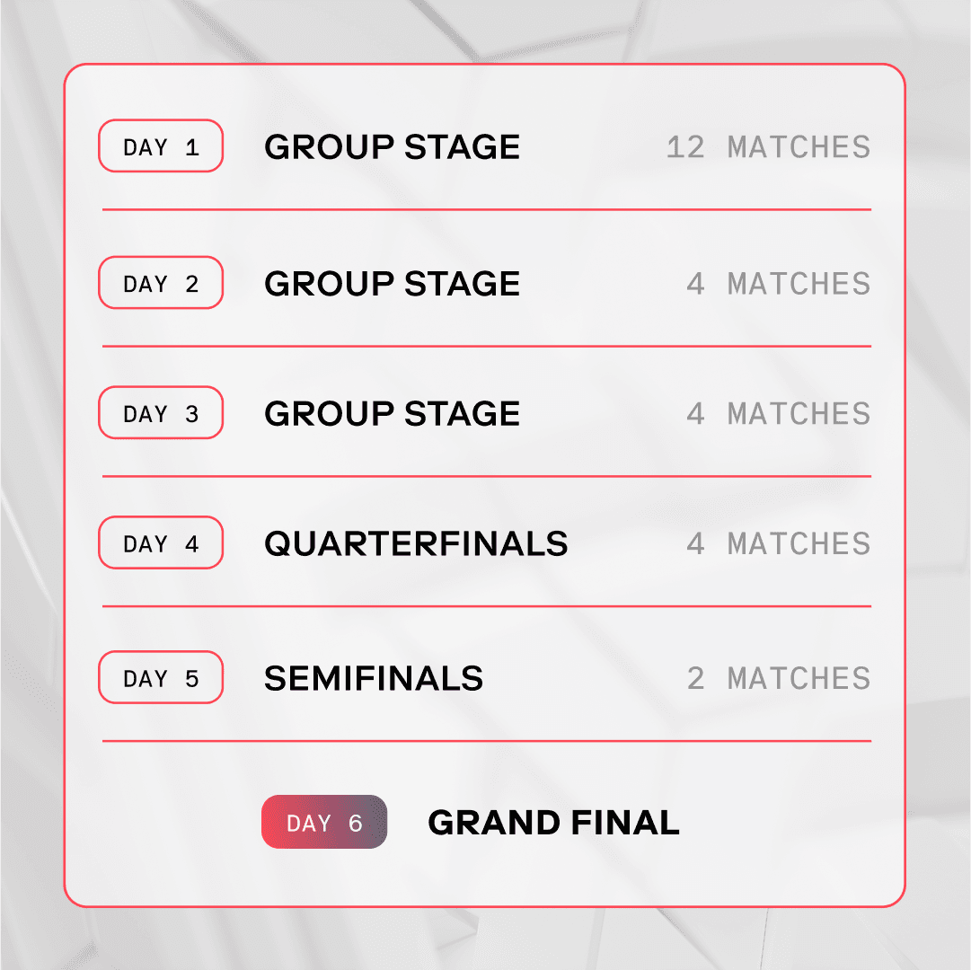Select Quarterfinals 4 MATCHES label
The height and width of the screenshot is (970, 971).
pyautogui.click(x=779, y=544)
